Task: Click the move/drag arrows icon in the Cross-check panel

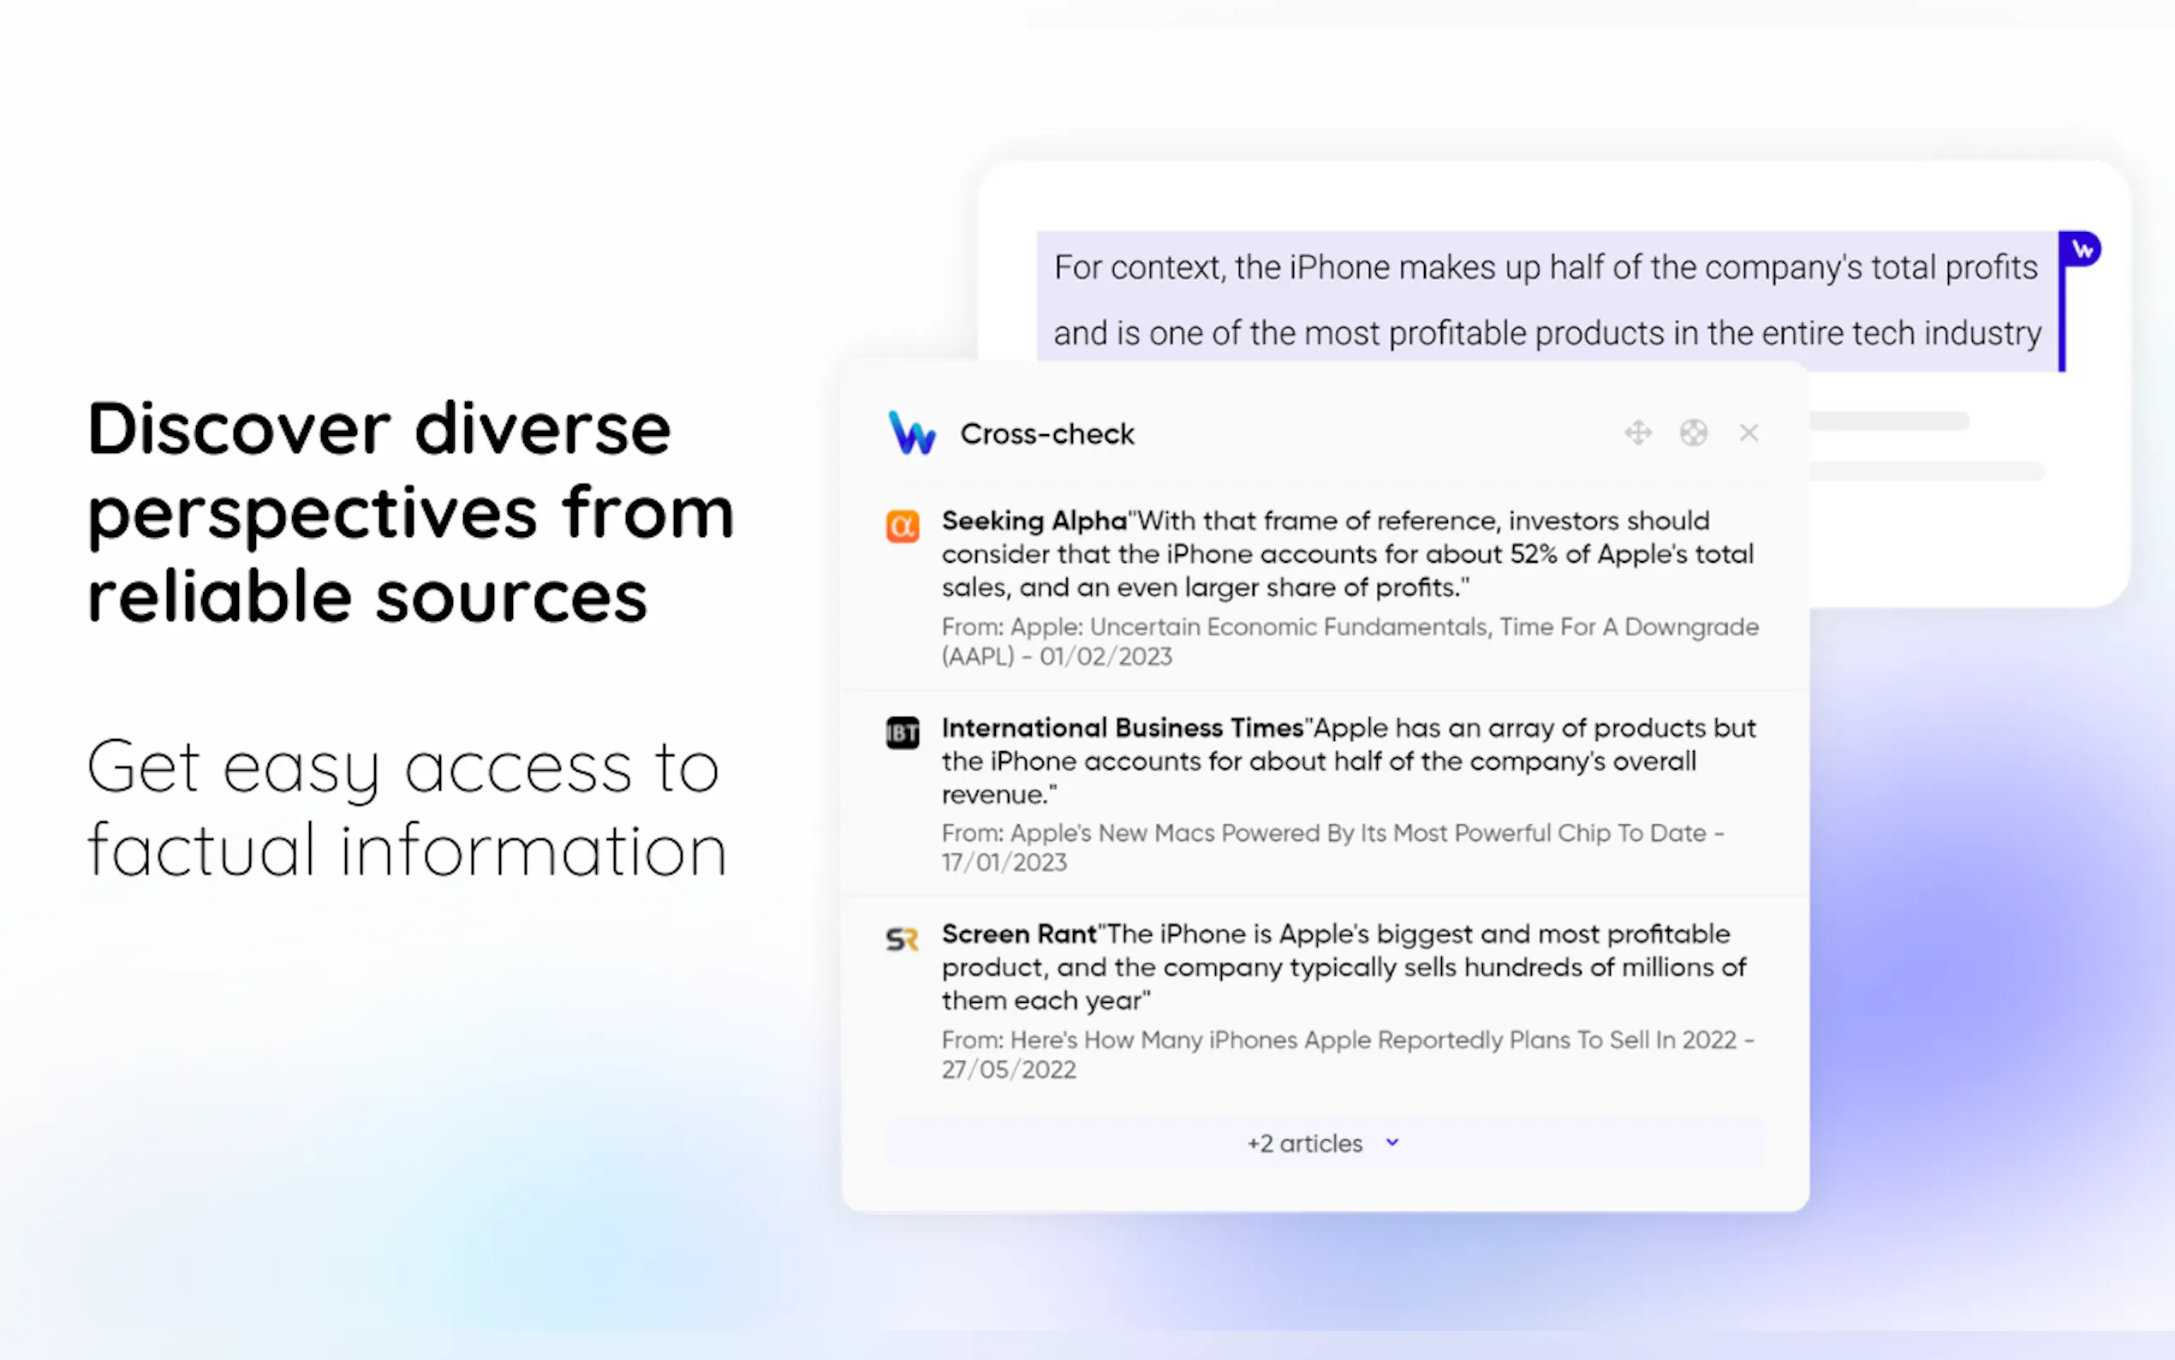Action: coord(1638,432)
